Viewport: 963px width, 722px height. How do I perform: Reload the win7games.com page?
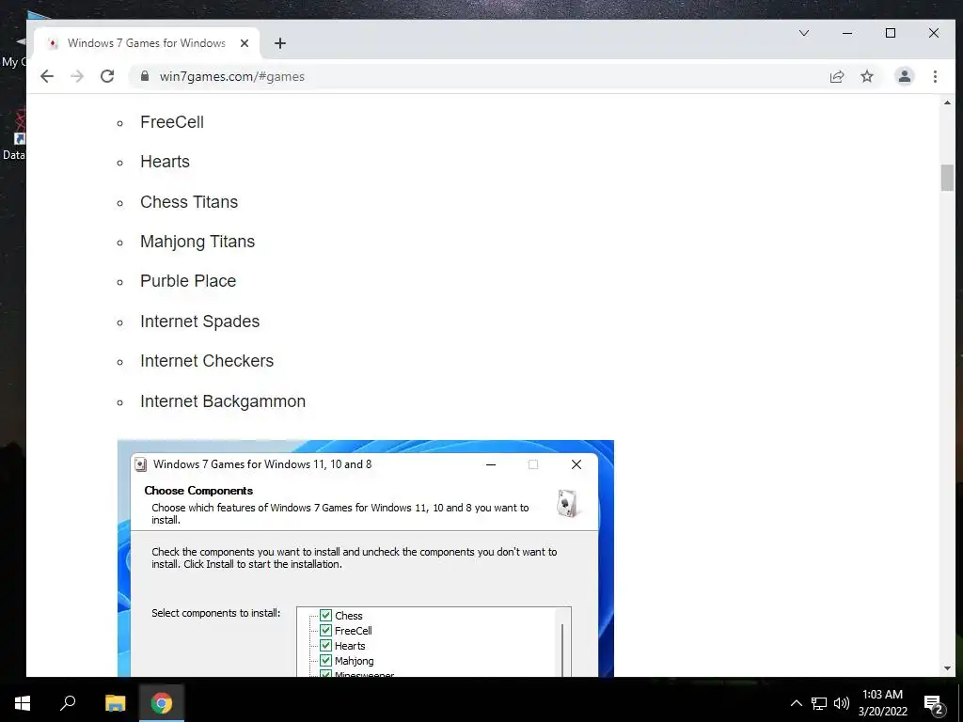[107, 76]
